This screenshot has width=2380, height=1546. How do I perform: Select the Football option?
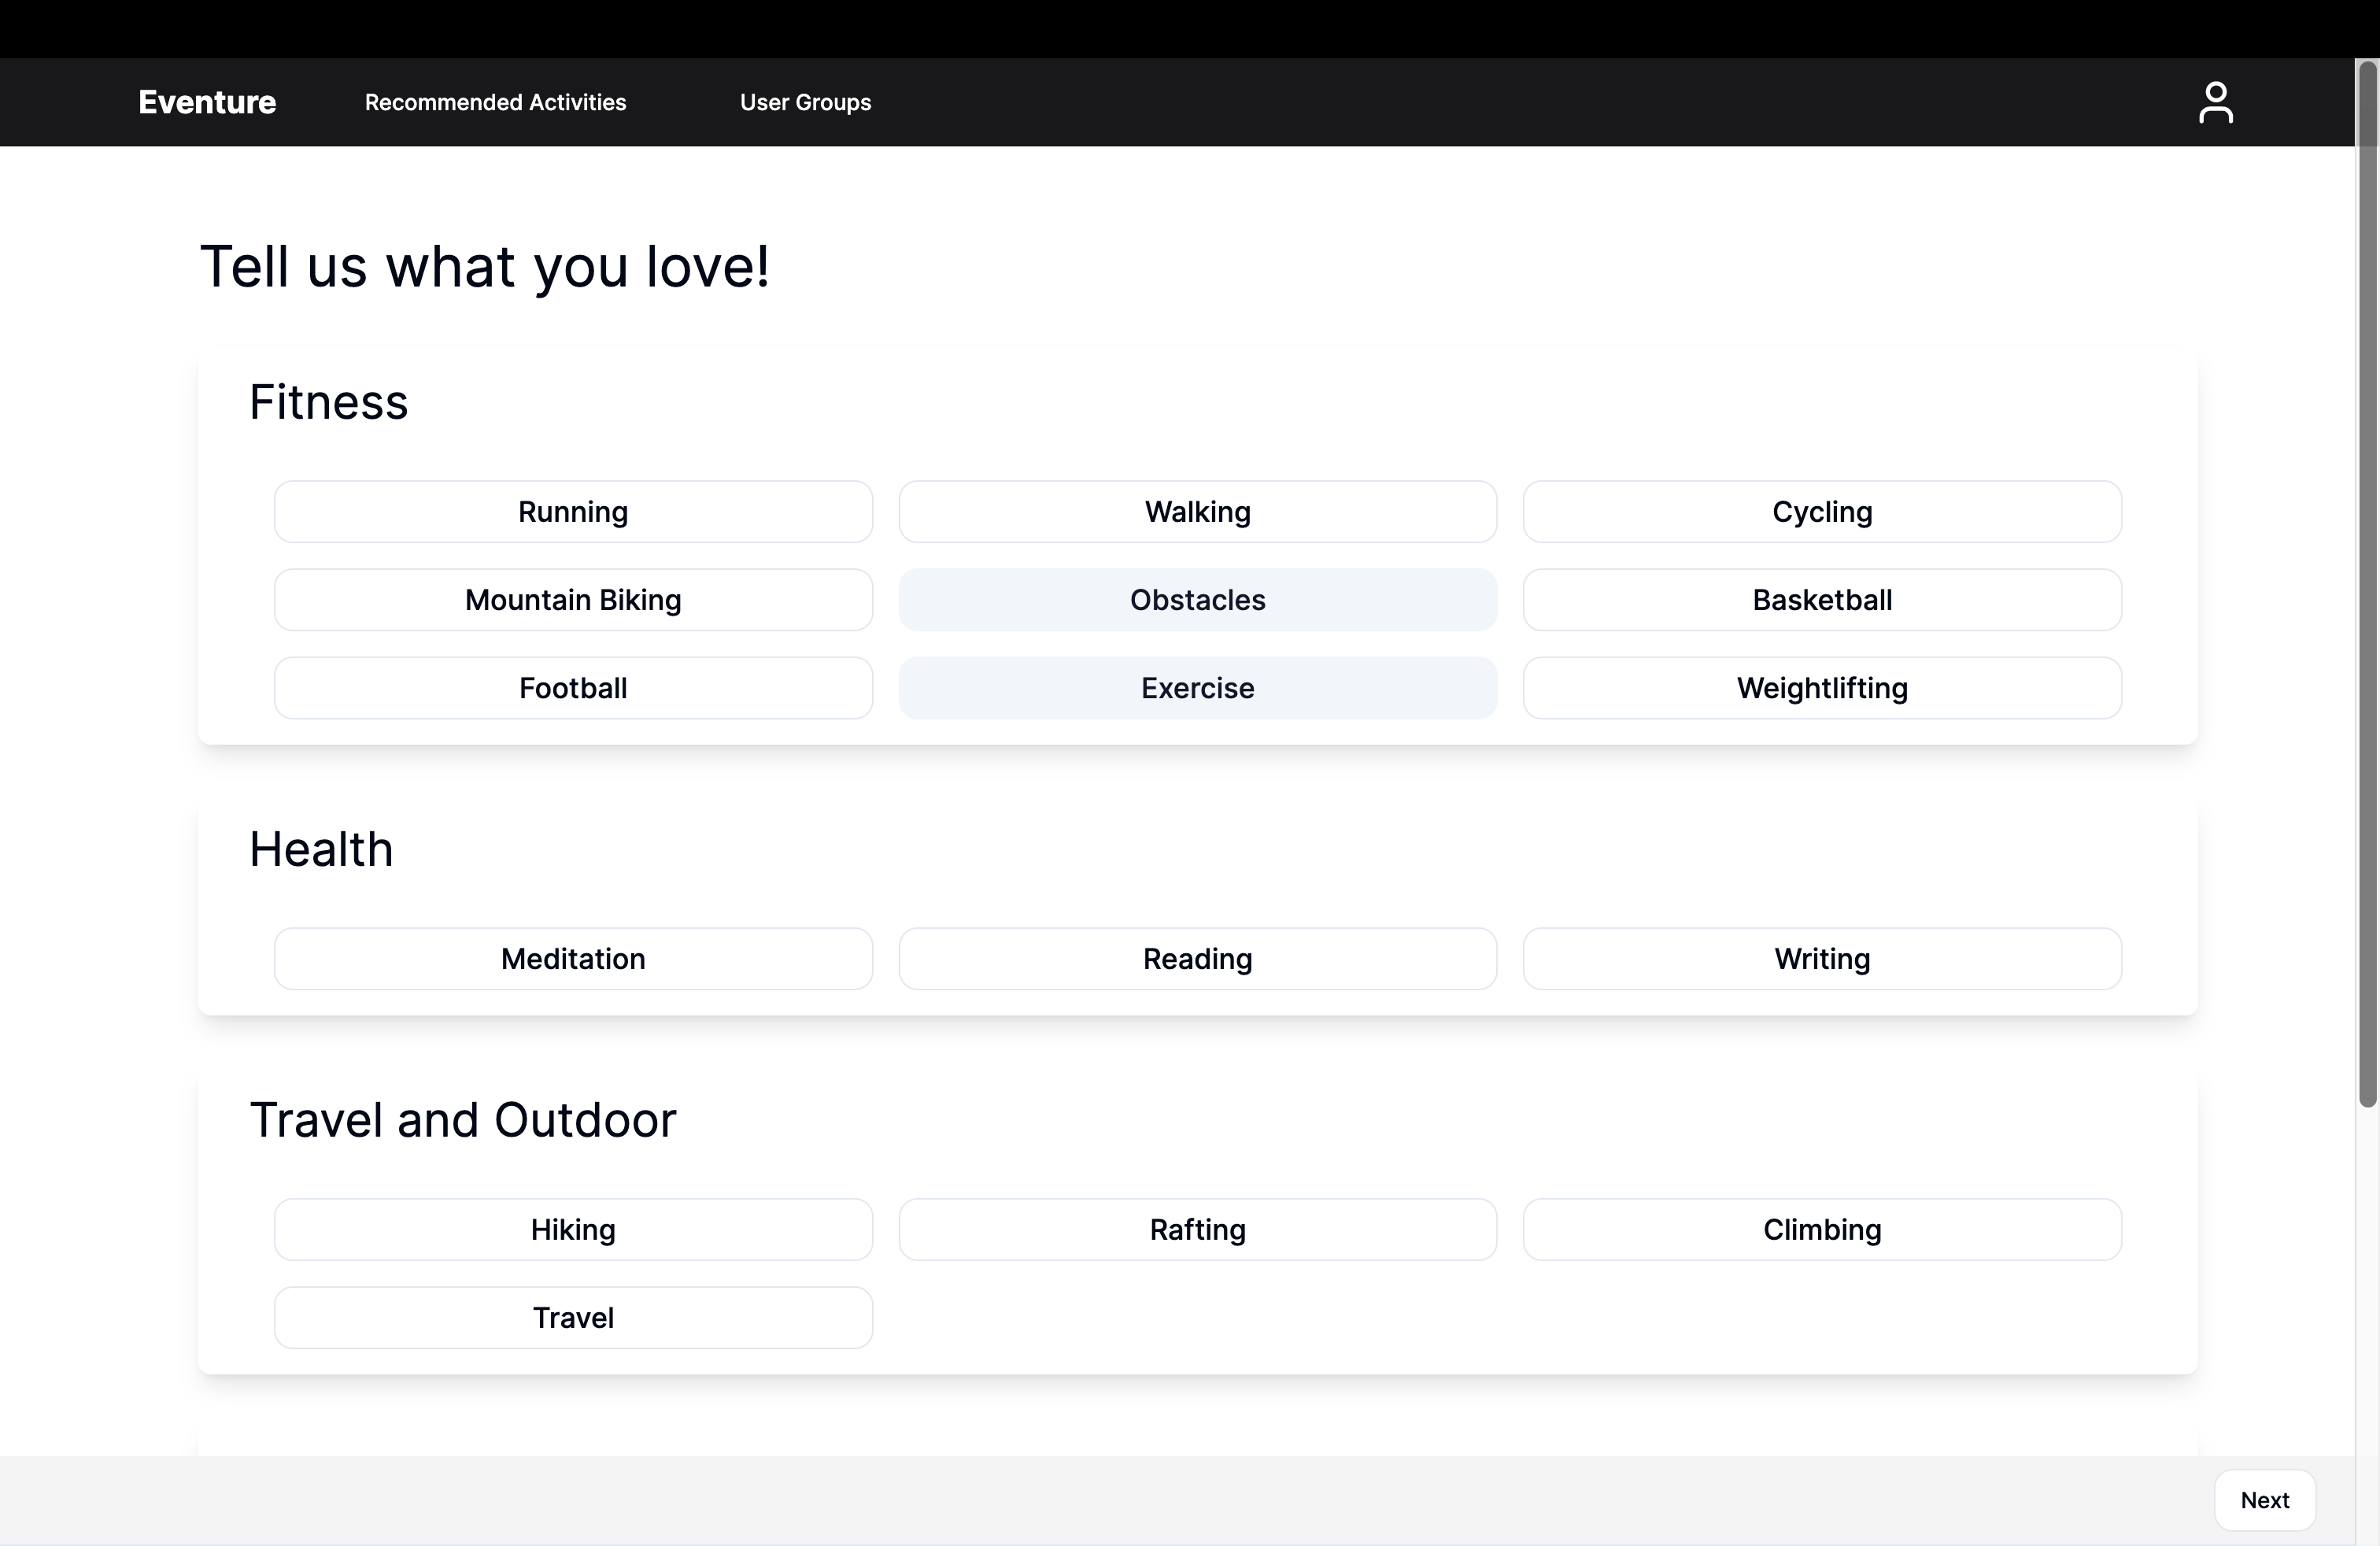click(573, 688)
